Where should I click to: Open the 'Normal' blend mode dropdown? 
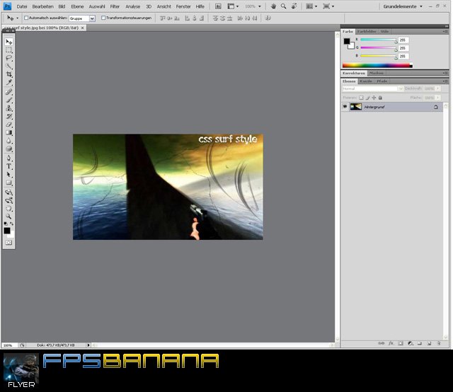372,88
